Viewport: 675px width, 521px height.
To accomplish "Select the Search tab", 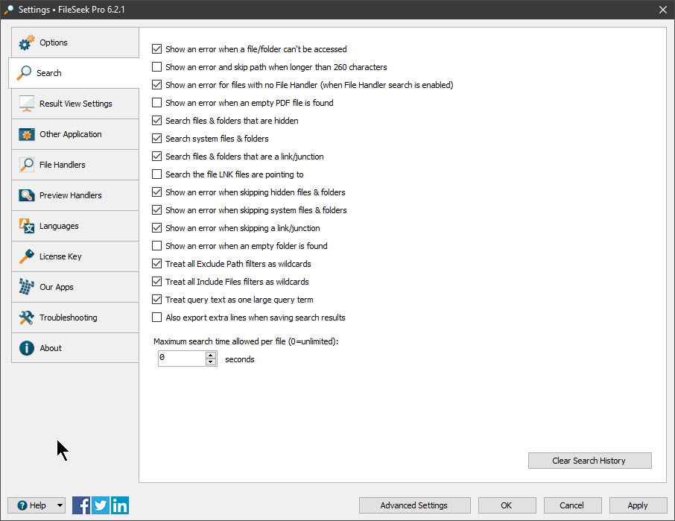I will (x=74, y=73).
